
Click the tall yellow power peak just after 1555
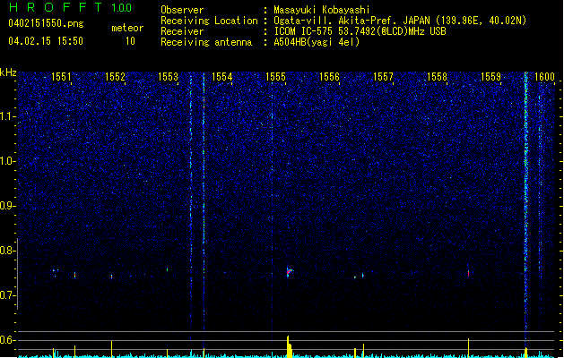tap(289, 346)
